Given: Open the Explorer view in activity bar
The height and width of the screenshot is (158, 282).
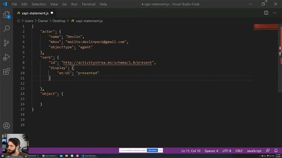Looking at the screenshot, I should [7, 15].
